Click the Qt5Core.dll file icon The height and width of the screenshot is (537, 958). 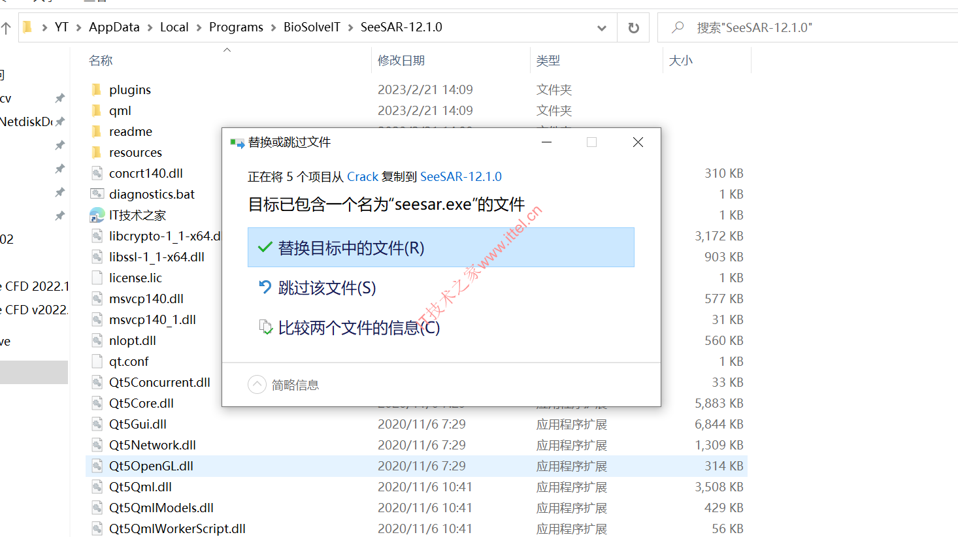tap(97, 403)
